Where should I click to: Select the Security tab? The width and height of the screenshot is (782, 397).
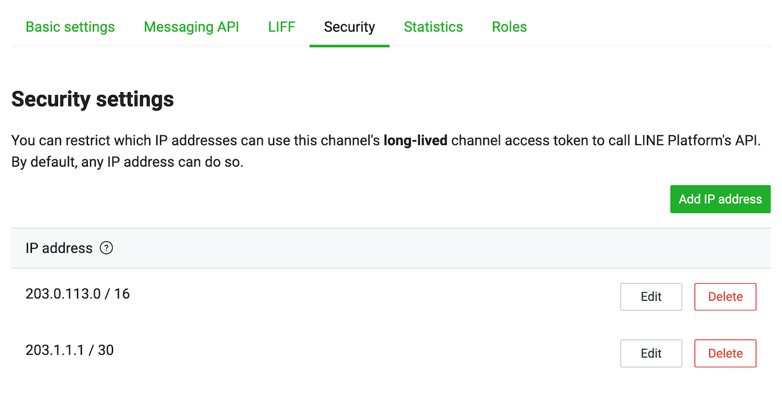pyautogui.click(x=349, y=27)
